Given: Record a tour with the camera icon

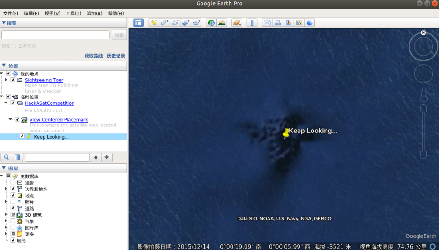Looking at the screenshot, I should pos(196,22).
